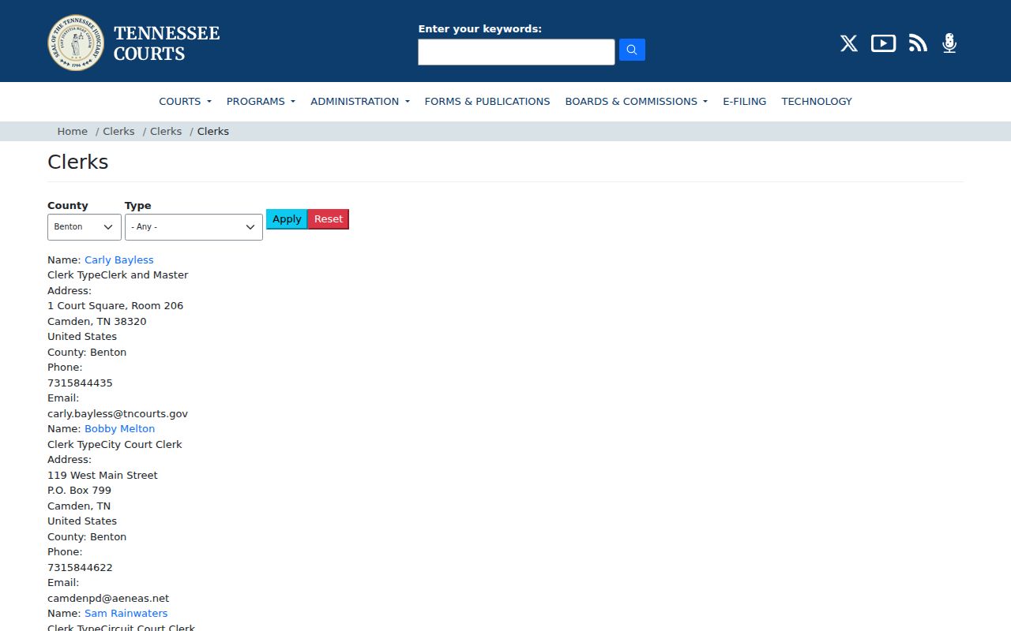Open the podcast microphone icon
This screenshot has width=1011, height=631.
(x=949, y=43)
